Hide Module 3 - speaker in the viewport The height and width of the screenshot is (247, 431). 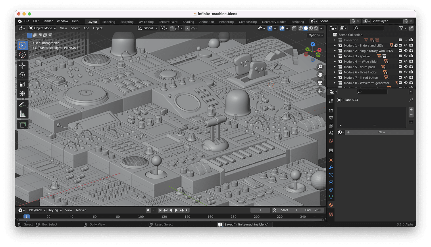point(406,56)
